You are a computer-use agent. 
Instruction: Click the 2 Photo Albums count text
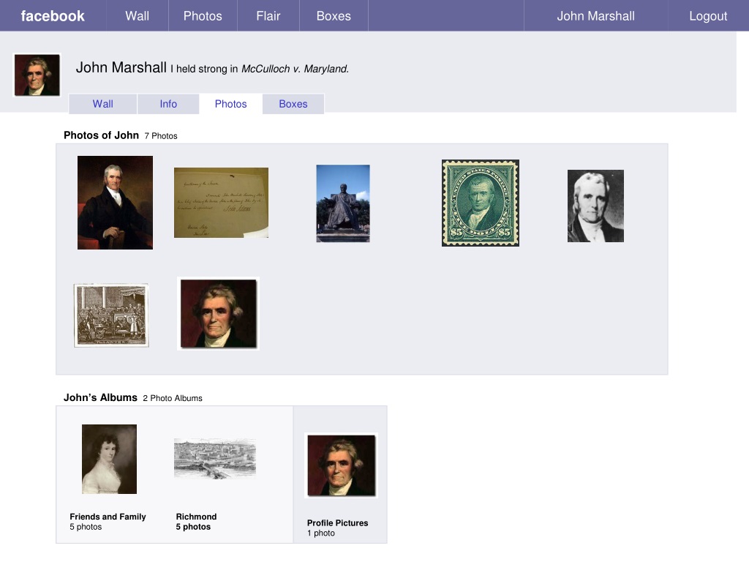click(x=173, y=399)
